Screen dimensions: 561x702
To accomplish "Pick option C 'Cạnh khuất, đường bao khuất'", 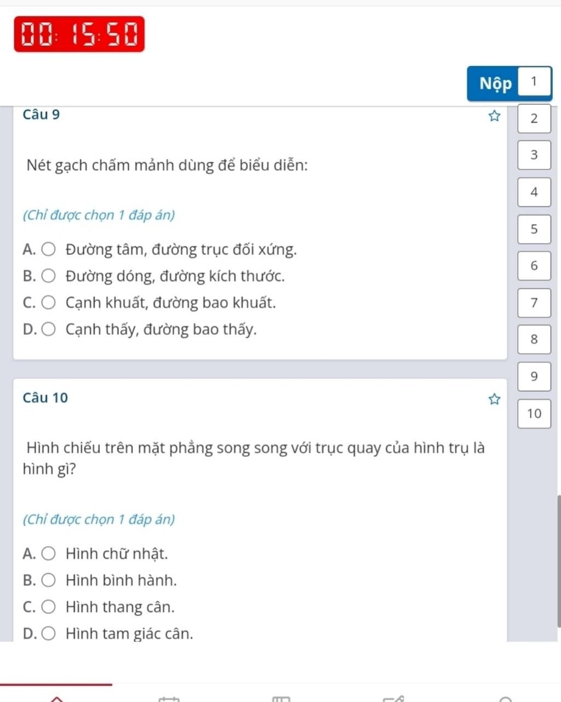I will (x=49, y=303).
